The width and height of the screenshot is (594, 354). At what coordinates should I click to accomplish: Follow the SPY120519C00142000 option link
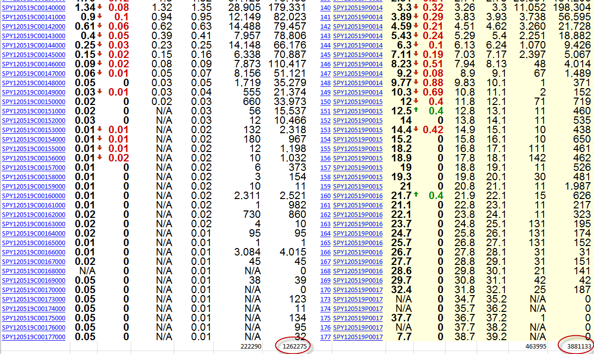point(34,27)
